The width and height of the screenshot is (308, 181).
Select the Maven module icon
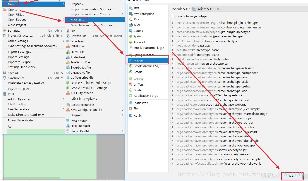(x=131, y=60)
